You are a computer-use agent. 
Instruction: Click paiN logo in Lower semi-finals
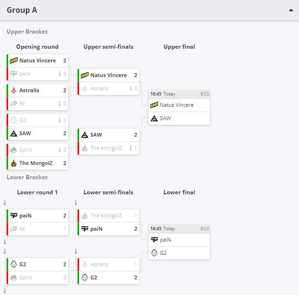click(85, 229)
